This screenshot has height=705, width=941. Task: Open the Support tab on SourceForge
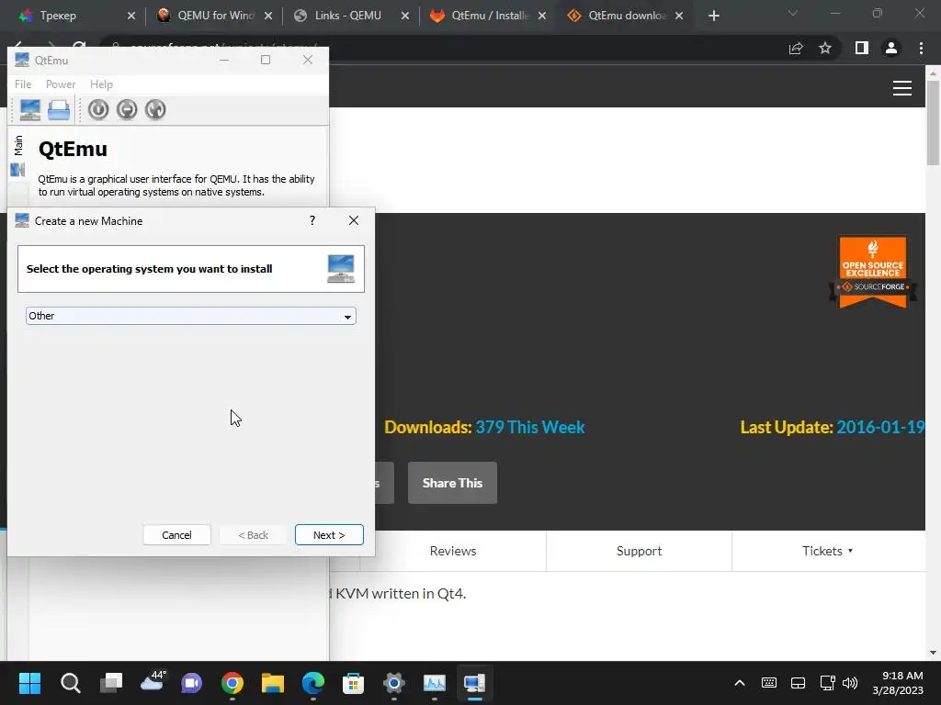tap(640, 551)
